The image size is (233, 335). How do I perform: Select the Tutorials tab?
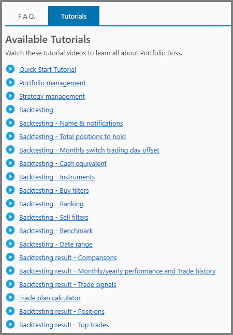tap(74, 16)
